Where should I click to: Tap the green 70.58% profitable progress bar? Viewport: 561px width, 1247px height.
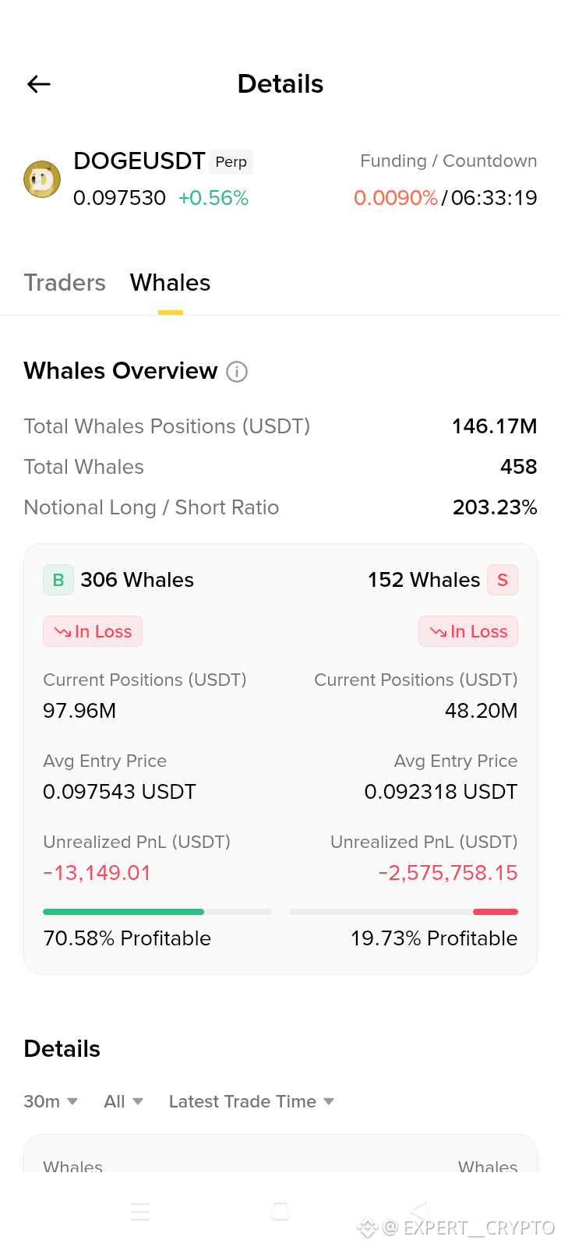point(157,911)
